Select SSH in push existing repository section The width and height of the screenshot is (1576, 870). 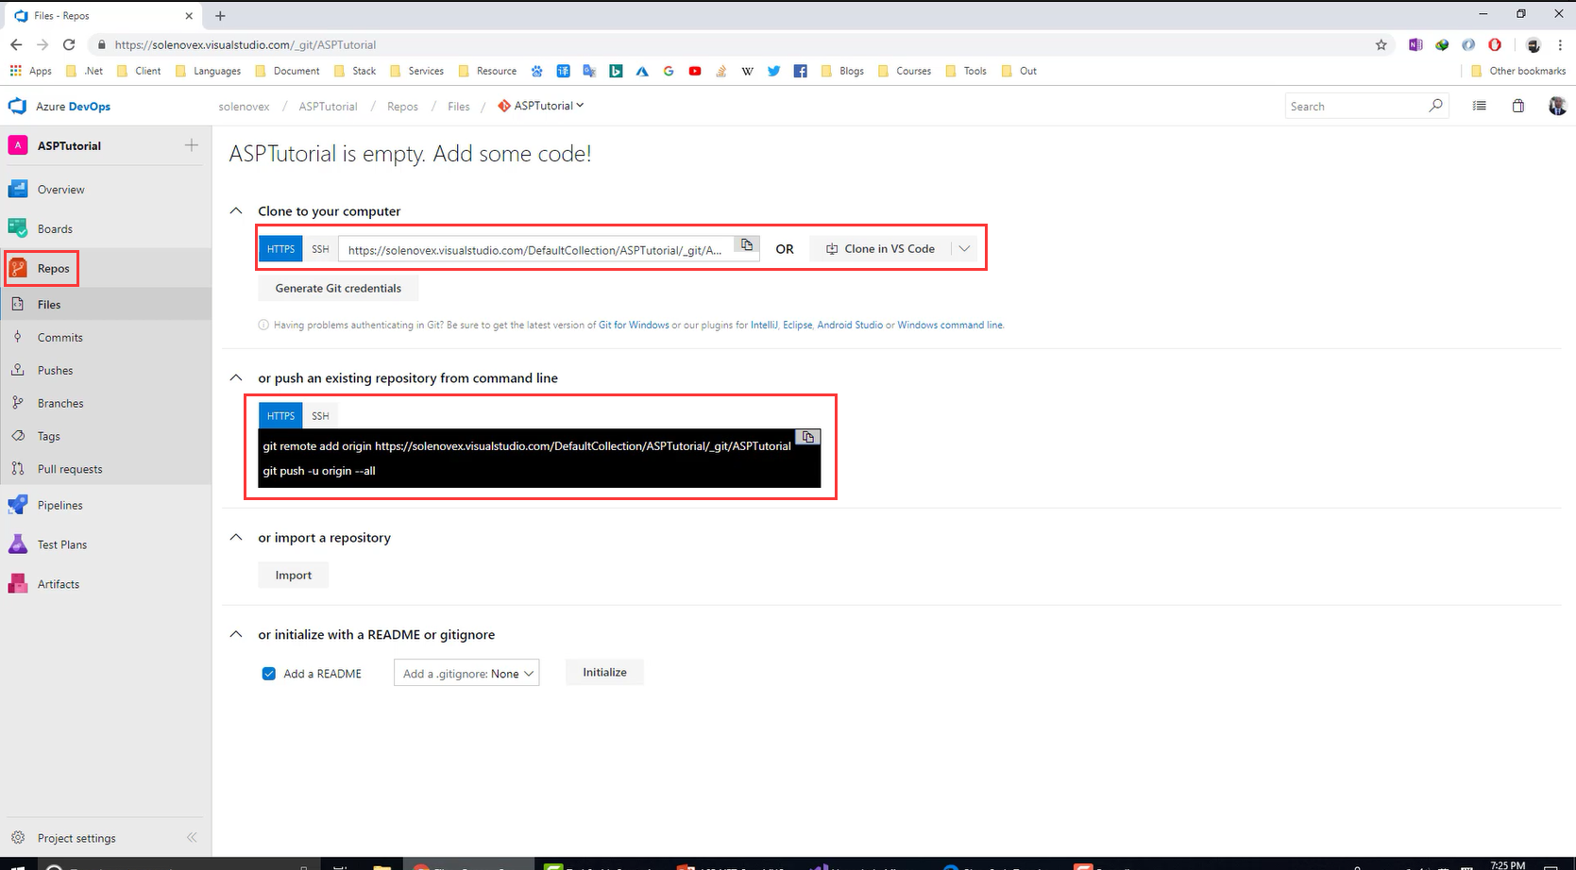pyautogui.click(x=320, y=416)
